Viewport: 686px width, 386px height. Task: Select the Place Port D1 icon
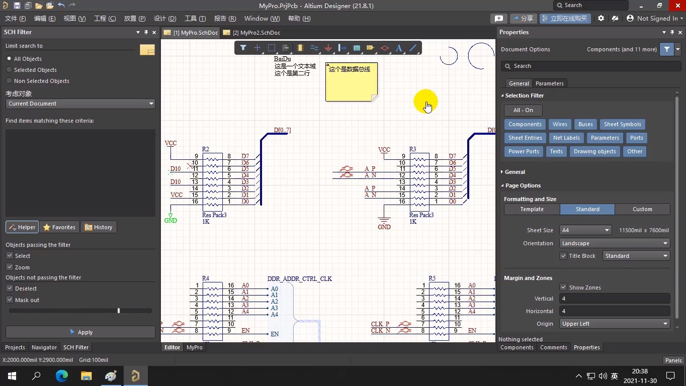(x=371, y=48)
